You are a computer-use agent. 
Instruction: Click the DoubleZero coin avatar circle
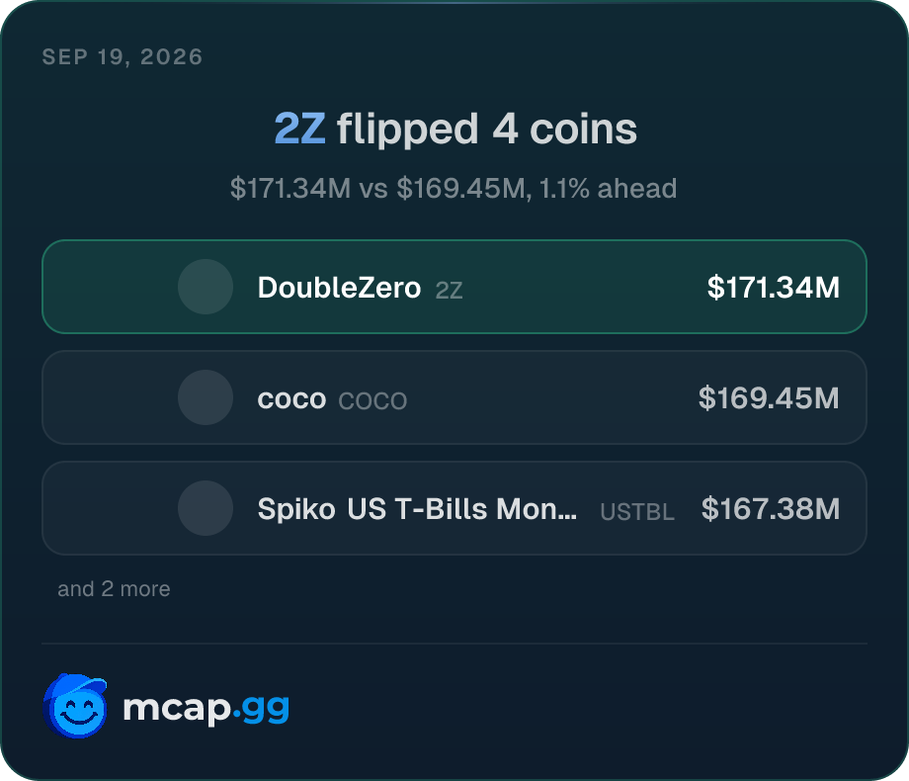click(206, 287)
